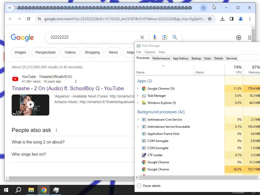260x195 pixels.
Task: Start voice search microphone
Action: point(155,37)
